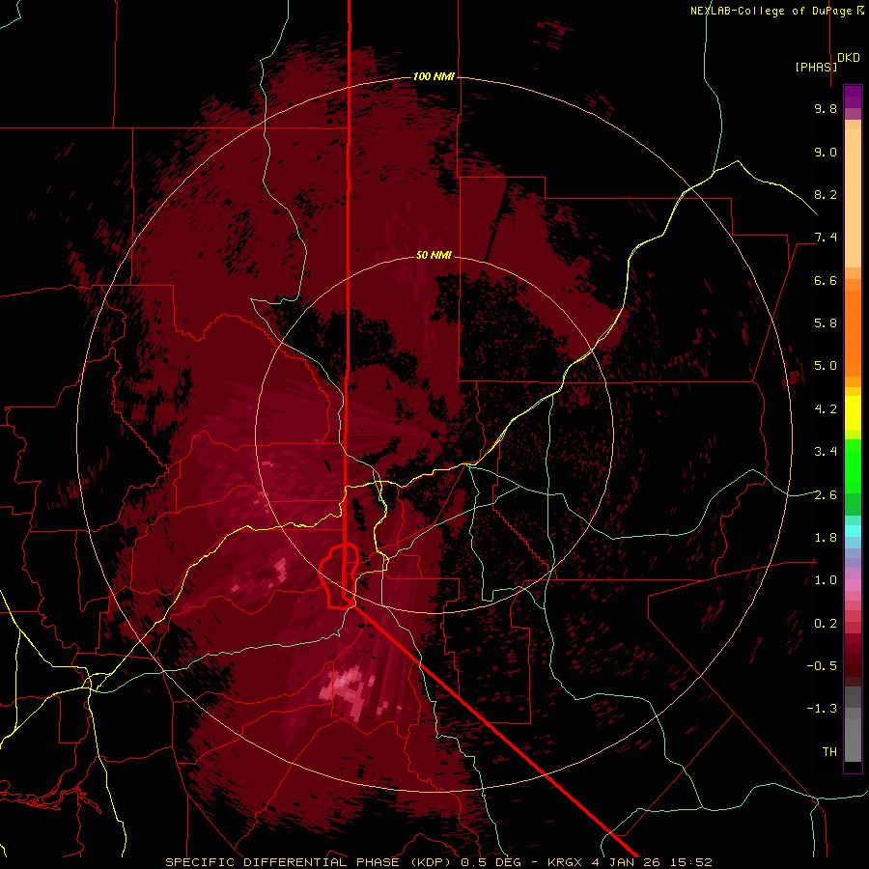Click the 100 NMI range ring label

coord(434,76)
